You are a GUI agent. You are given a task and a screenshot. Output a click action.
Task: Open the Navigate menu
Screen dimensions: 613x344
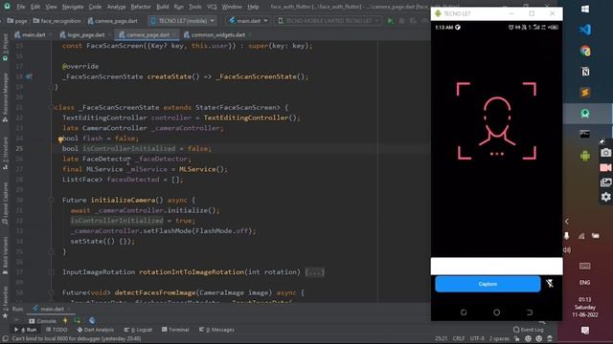[73, 7]
